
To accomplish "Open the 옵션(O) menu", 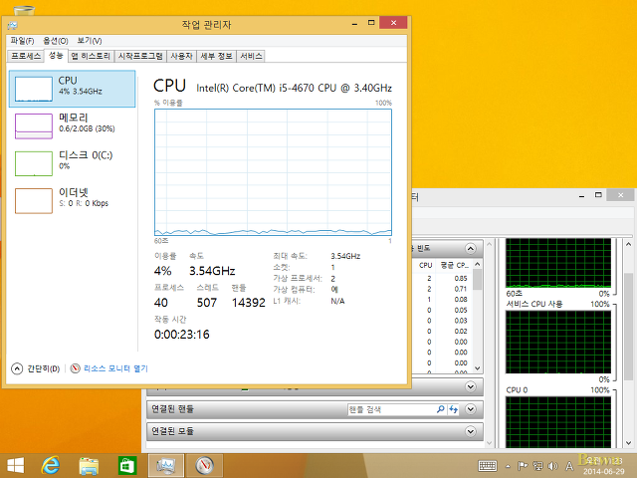I will click(56, 41).
